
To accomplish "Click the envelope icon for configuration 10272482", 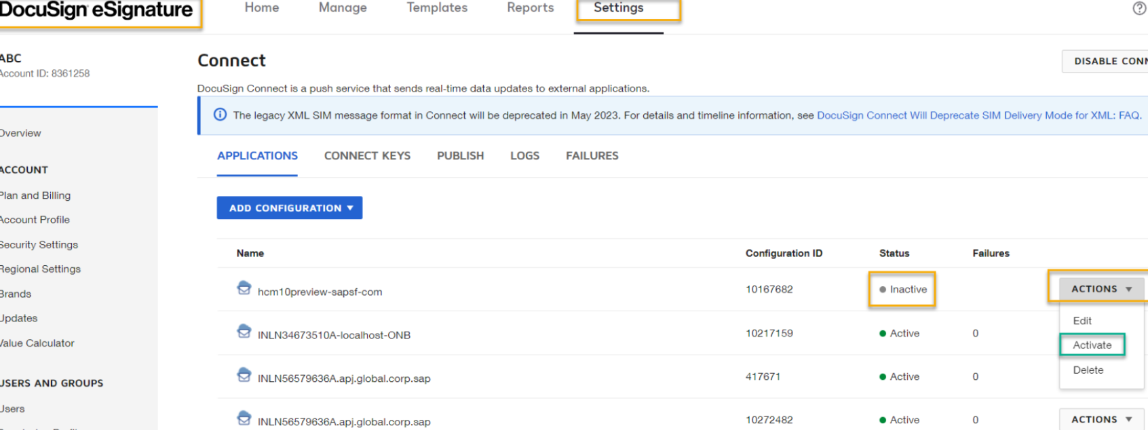I will coord(244,418).
